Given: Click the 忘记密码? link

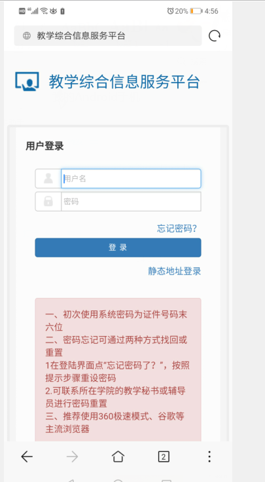Looking at the screenshot, I should 177,229.
